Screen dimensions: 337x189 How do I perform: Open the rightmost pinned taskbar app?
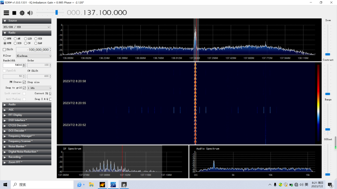click(124, 185)
